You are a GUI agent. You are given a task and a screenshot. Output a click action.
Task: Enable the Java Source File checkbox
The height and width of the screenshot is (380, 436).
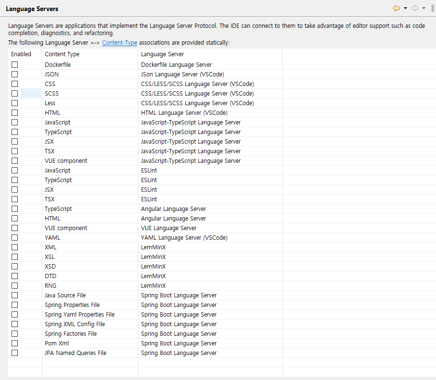pyautogui.click(x=15, y=295)
